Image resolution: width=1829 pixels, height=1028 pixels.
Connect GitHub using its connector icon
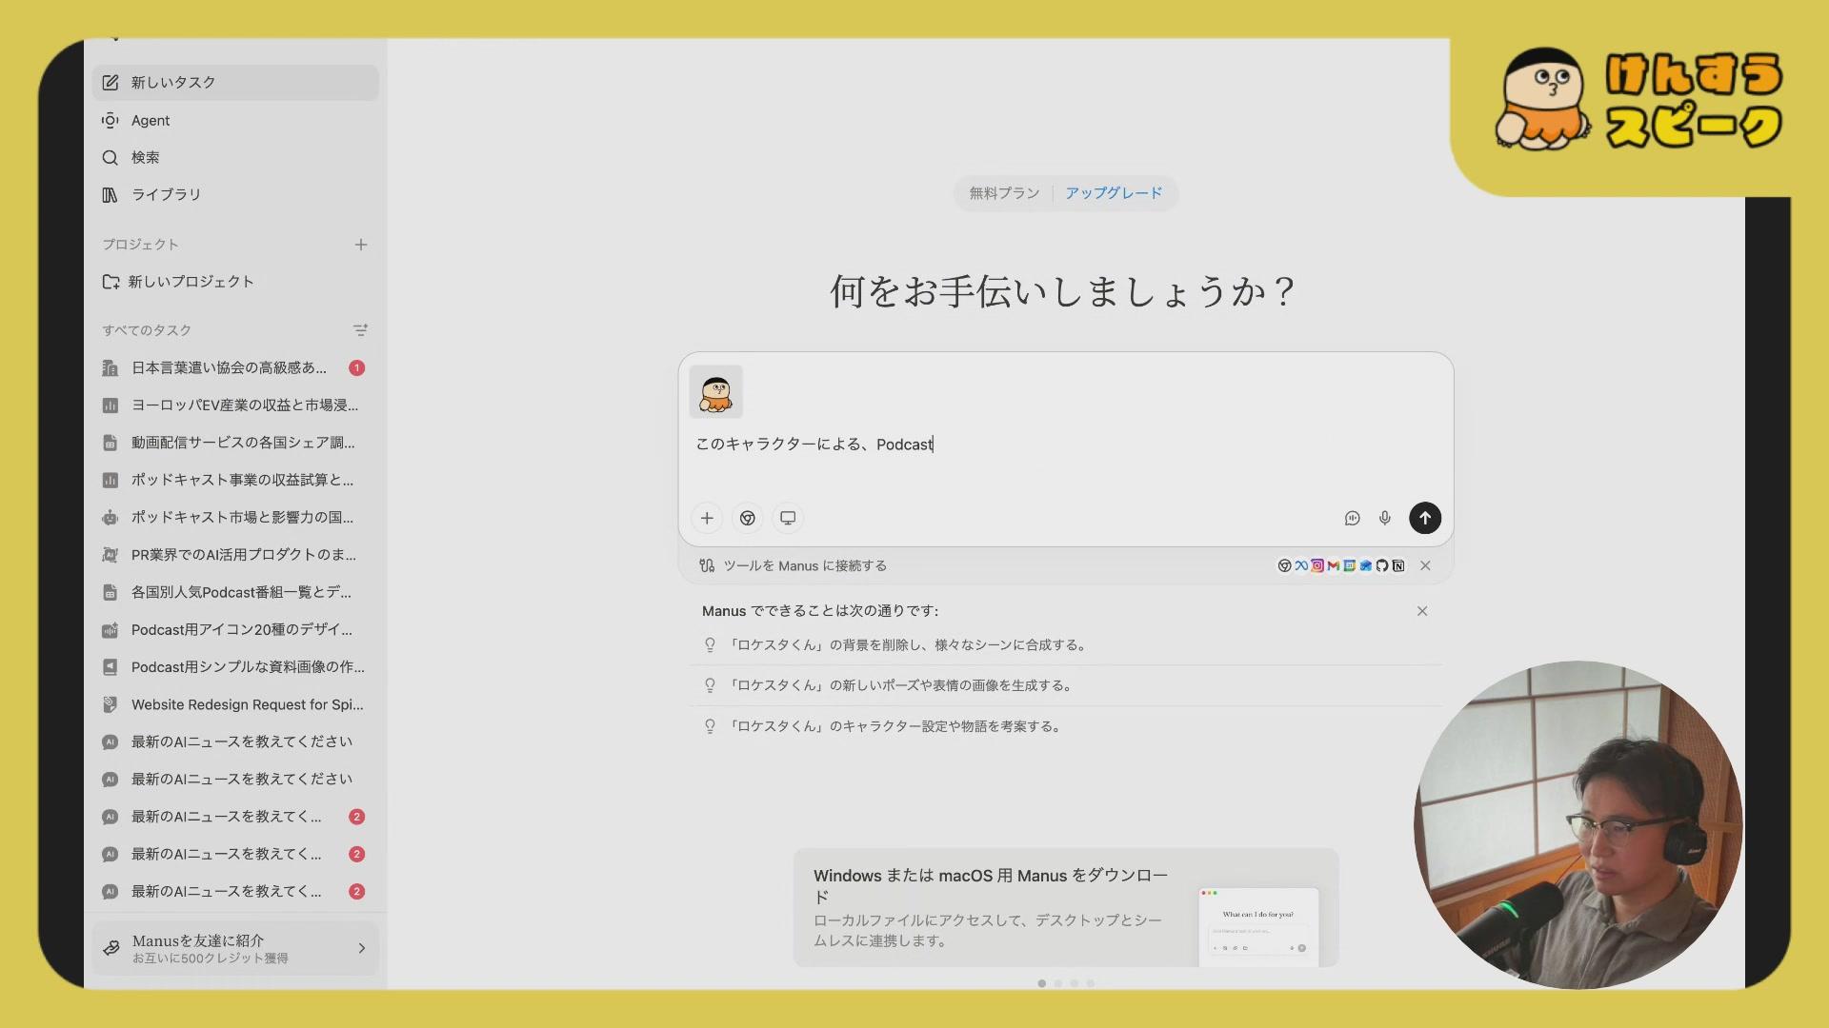pos(1381,566)
